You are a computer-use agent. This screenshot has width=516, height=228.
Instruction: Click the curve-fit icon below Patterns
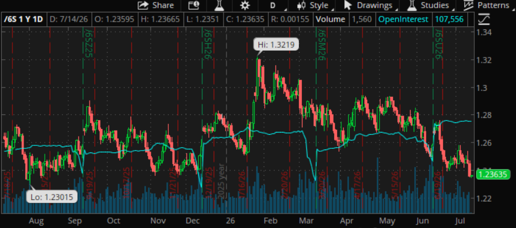coord(485,19)
